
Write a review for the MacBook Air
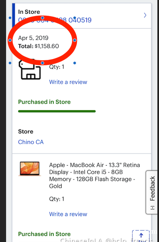coord(68,214)
